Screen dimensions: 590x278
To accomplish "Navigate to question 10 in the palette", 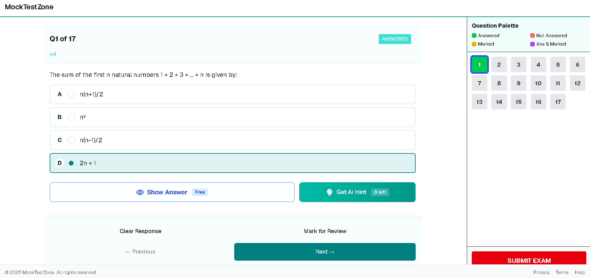I will (x=538, y=83).
